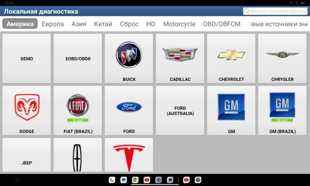Select the Lincoln logo tile
This screenshot has height=186, width=310.
pyautogui.click(x=77, y=155)
